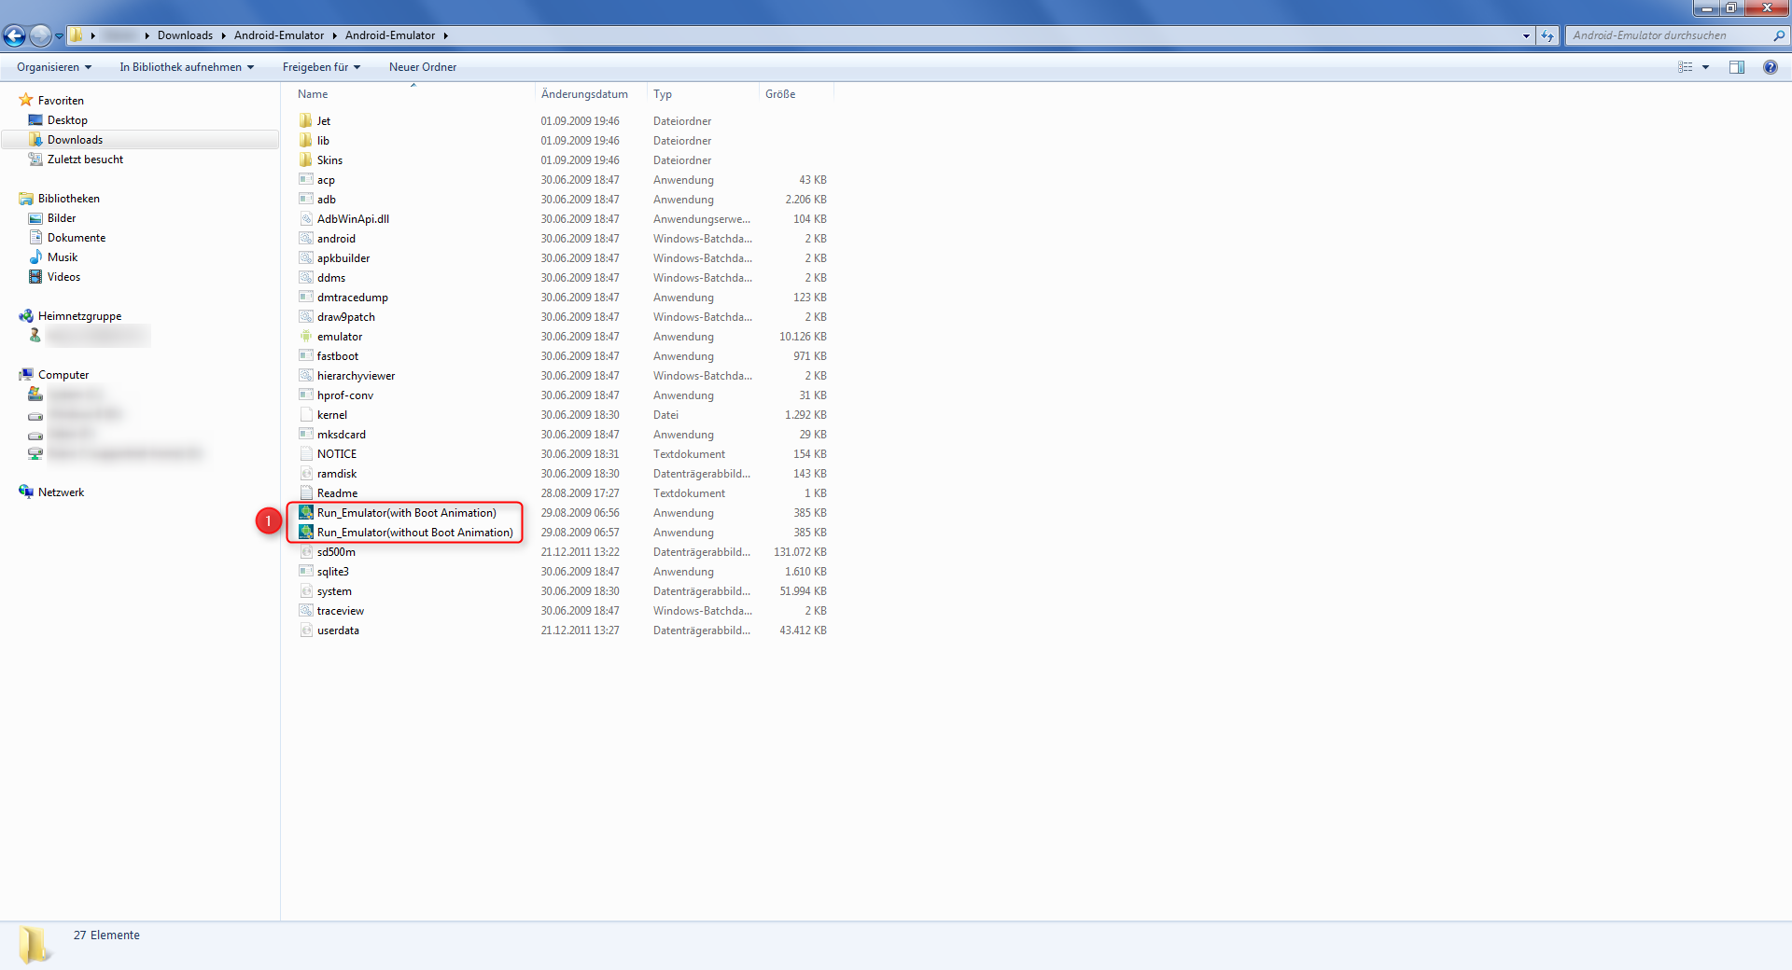The image size is (1792, 970).
Task: Click the search field 'Android-Emulator durchsuchen'
Action: click(x=1671, y=35)
